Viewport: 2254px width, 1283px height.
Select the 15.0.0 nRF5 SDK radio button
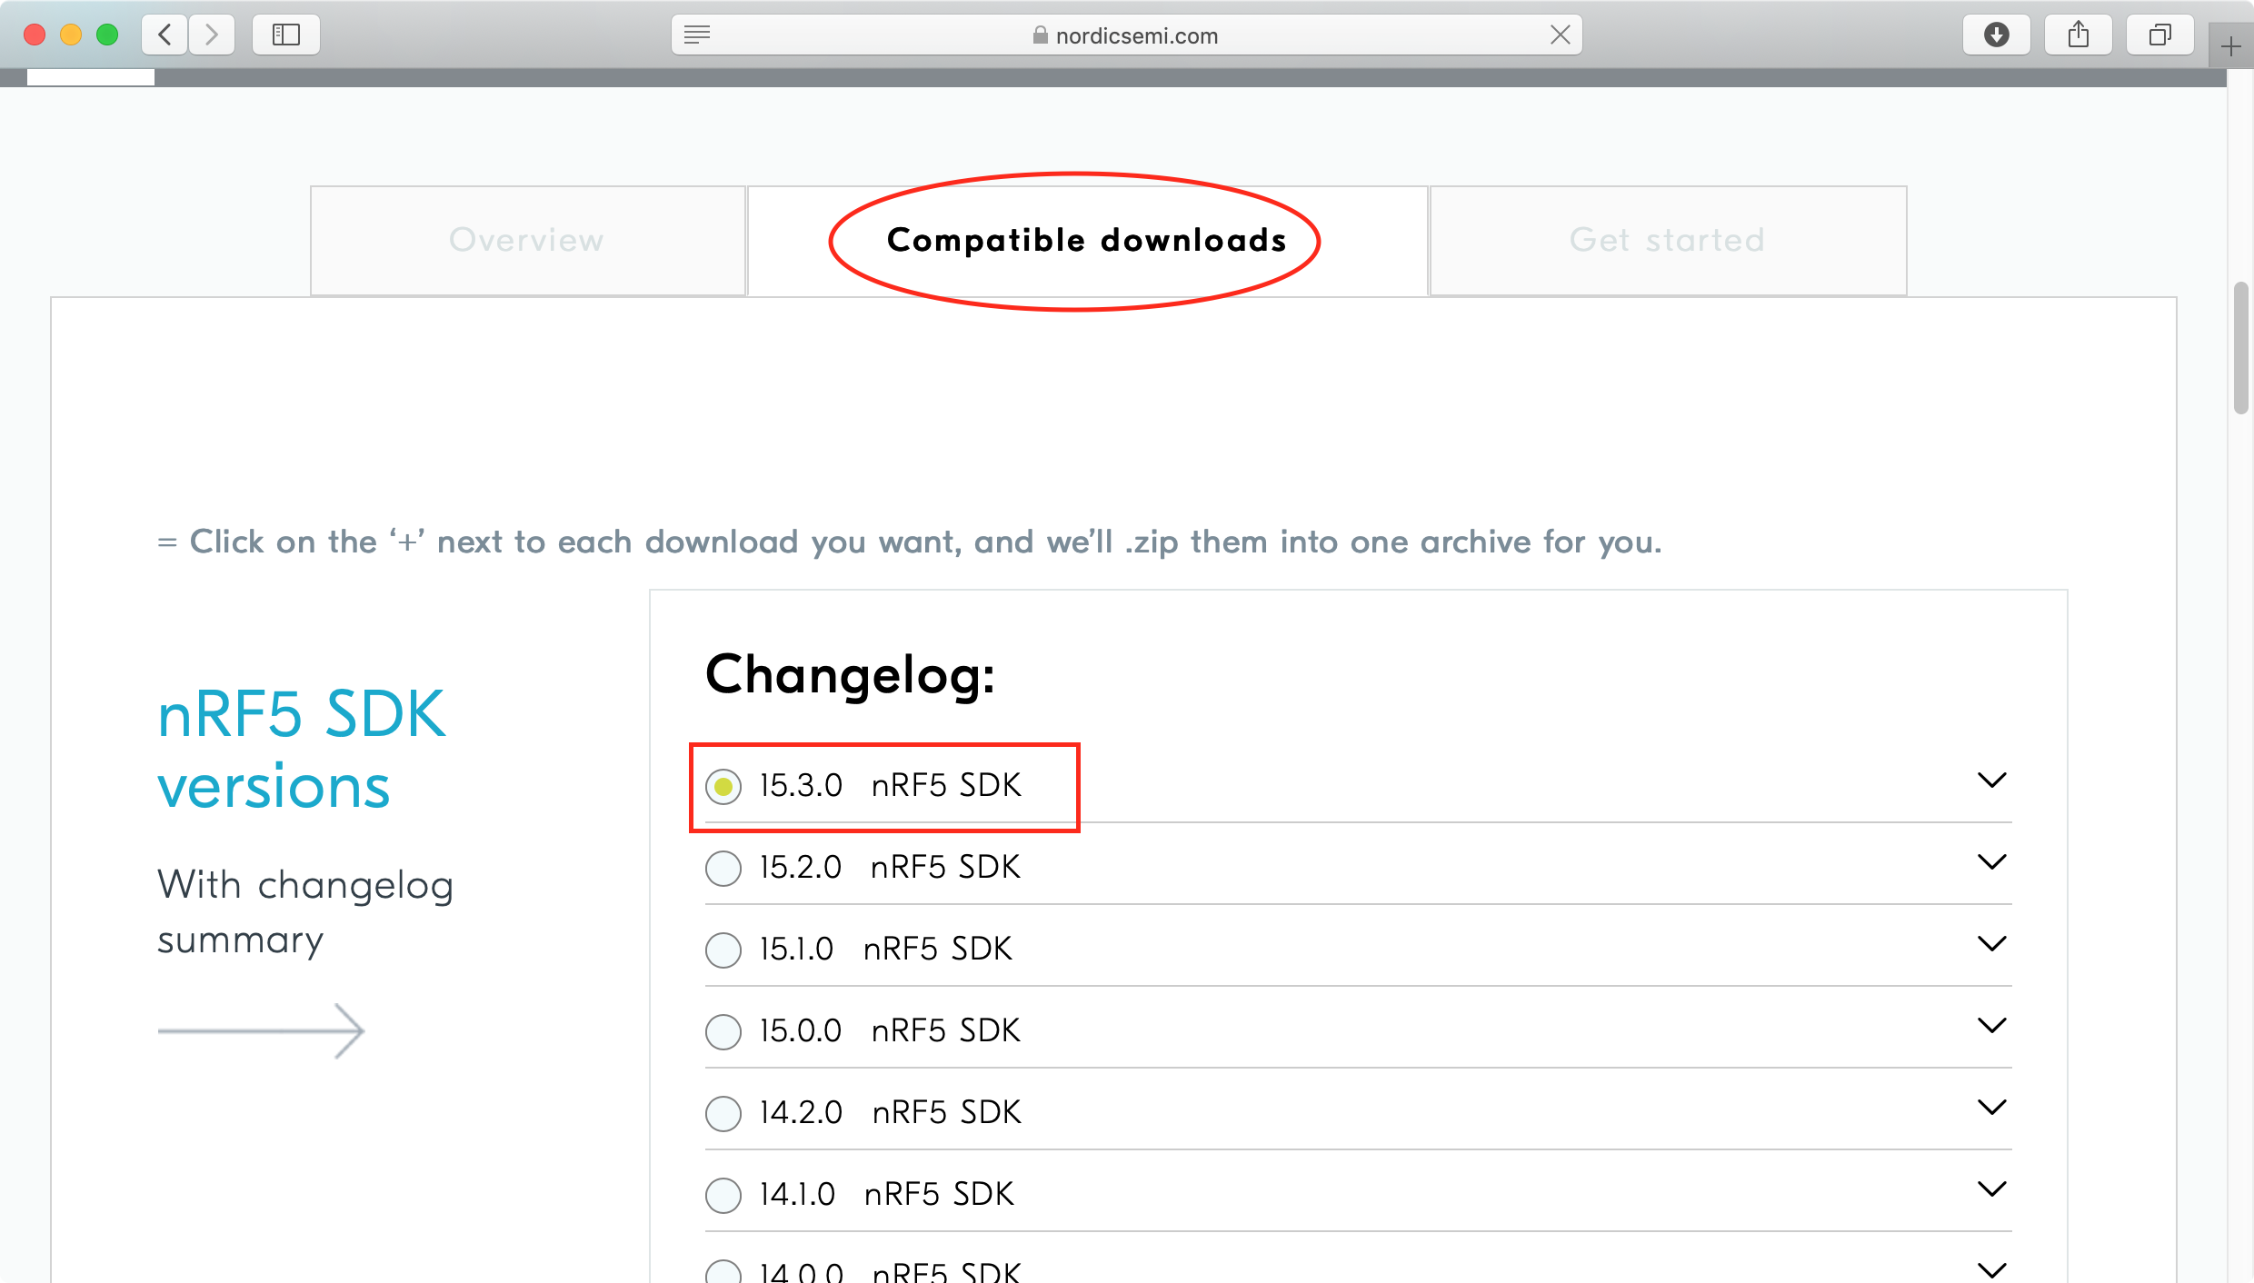tap(723, 1032)
